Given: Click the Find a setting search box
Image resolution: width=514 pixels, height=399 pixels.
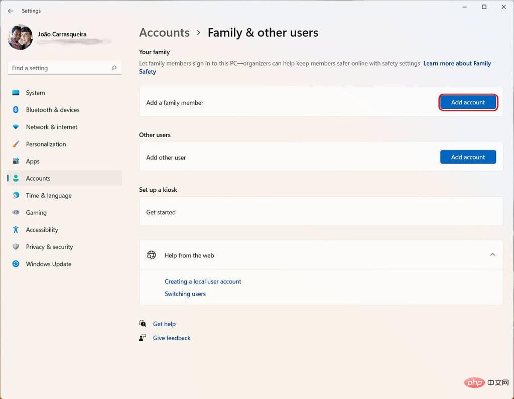Looking at the screenshot, I should coord(59,68).
